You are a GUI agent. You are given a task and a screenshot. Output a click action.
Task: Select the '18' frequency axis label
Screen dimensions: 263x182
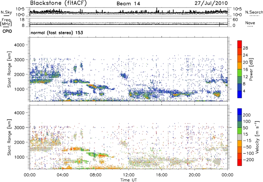[22, 20]
